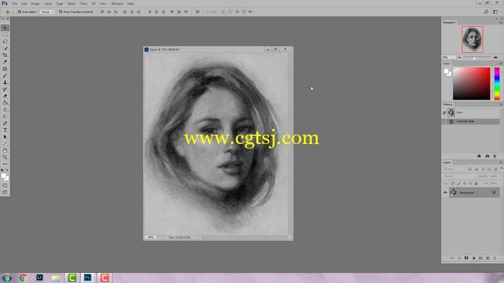Select the Crop tool

5,55
